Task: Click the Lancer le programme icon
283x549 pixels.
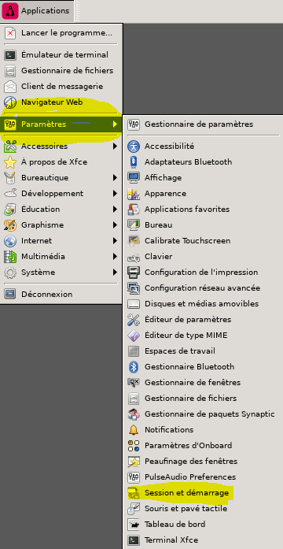Action: tap(10, 33)
